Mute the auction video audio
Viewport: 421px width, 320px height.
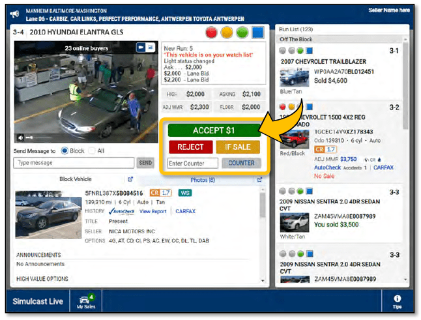22,138
